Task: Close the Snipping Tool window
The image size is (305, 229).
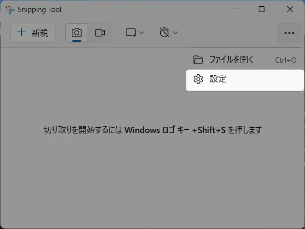Action: click(290, 9)
